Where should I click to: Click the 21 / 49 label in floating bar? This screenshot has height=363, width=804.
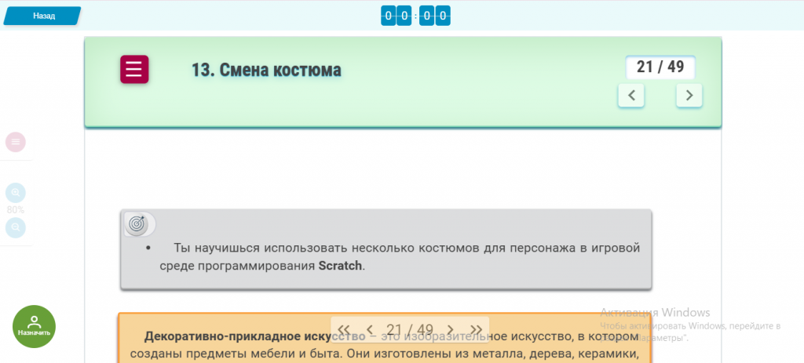click(x=410, y=329)
